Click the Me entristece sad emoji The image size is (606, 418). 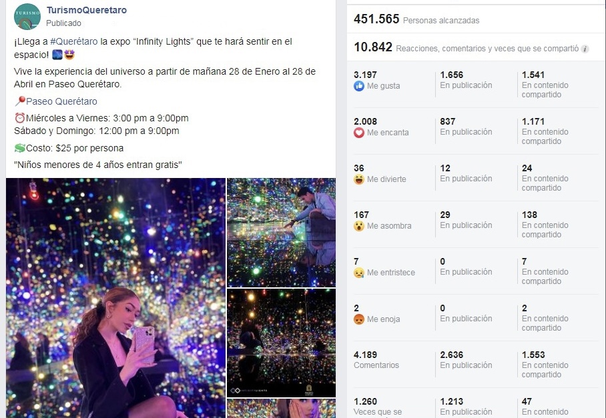359,273
